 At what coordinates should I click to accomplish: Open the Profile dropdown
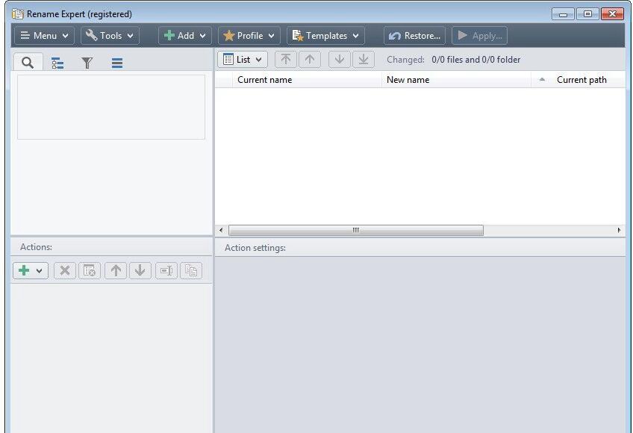(x=249, y=36)
